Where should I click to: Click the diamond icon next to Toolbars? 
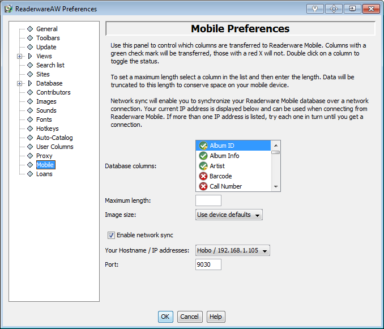pyautogui.click(x=30, y=38)
